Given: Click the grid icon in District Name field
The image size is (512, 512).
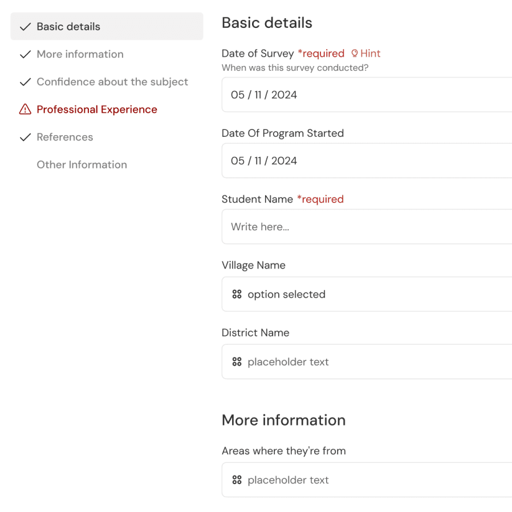Looking at the screenshot, I should 237,362.
